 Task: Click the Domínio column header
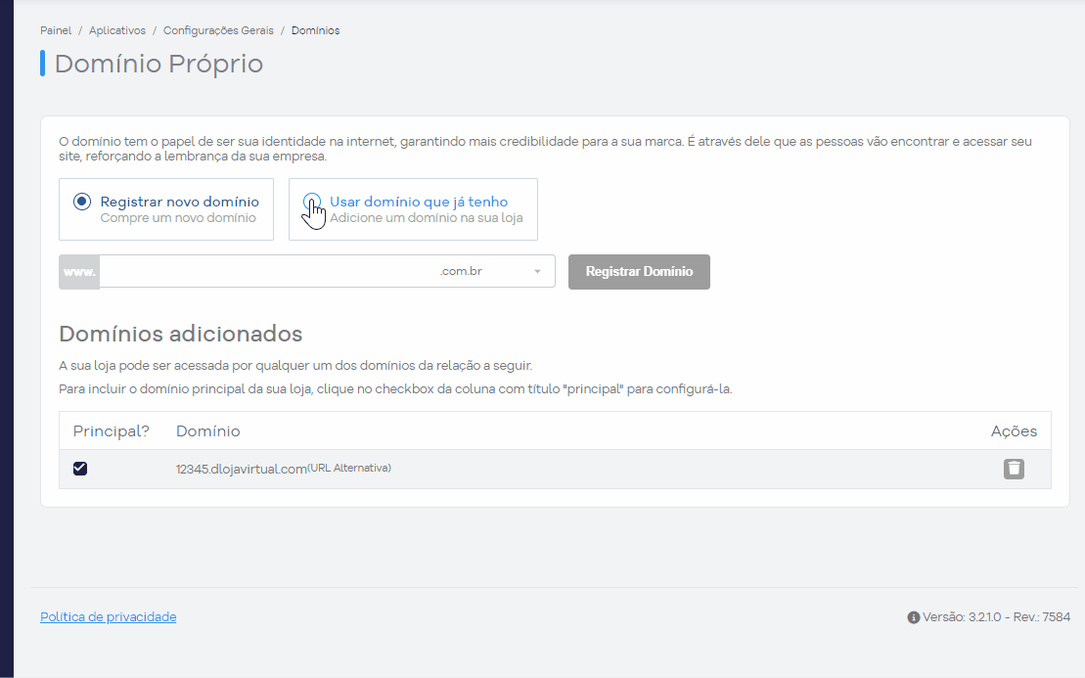pyautogui.click(x=207, y=431)
